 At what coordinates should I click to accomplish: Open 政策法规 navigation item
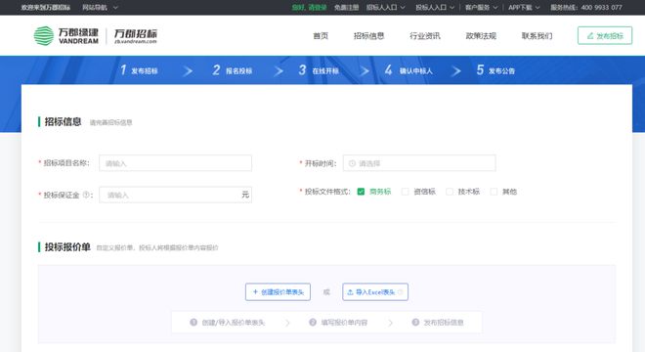pos(481,36)
